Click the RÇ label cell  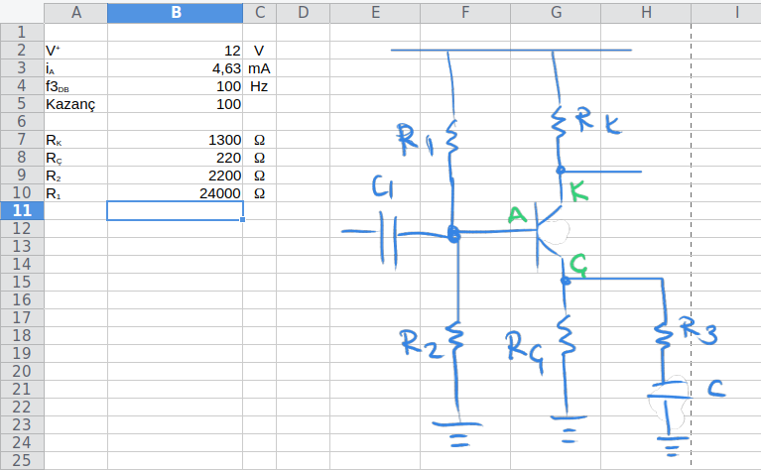click(x=75, y=158)
